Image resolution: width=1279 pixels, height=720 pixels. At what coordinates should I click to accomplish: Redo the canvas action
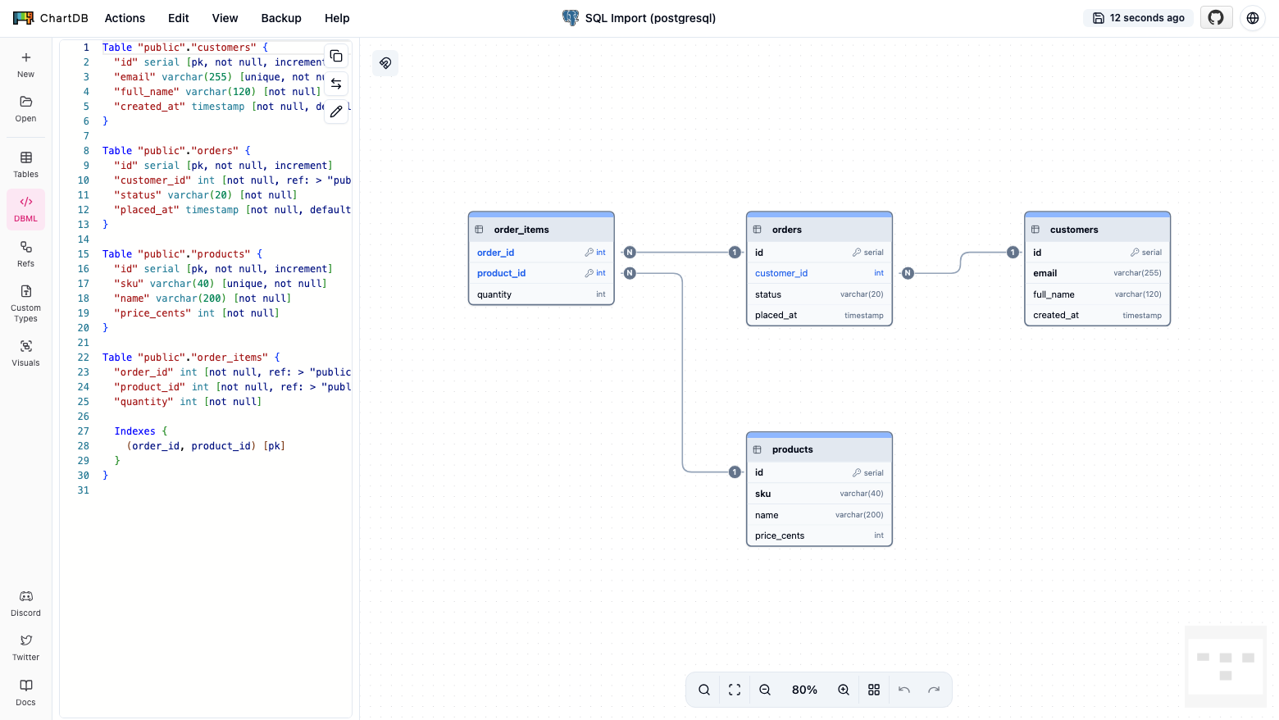(934, 690)
